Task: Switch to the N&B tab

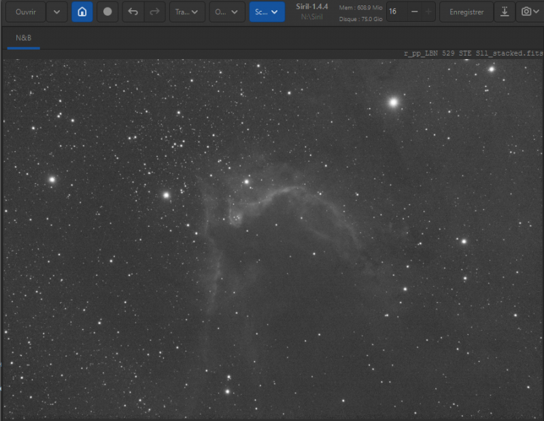Action: [x=24, y=38]
